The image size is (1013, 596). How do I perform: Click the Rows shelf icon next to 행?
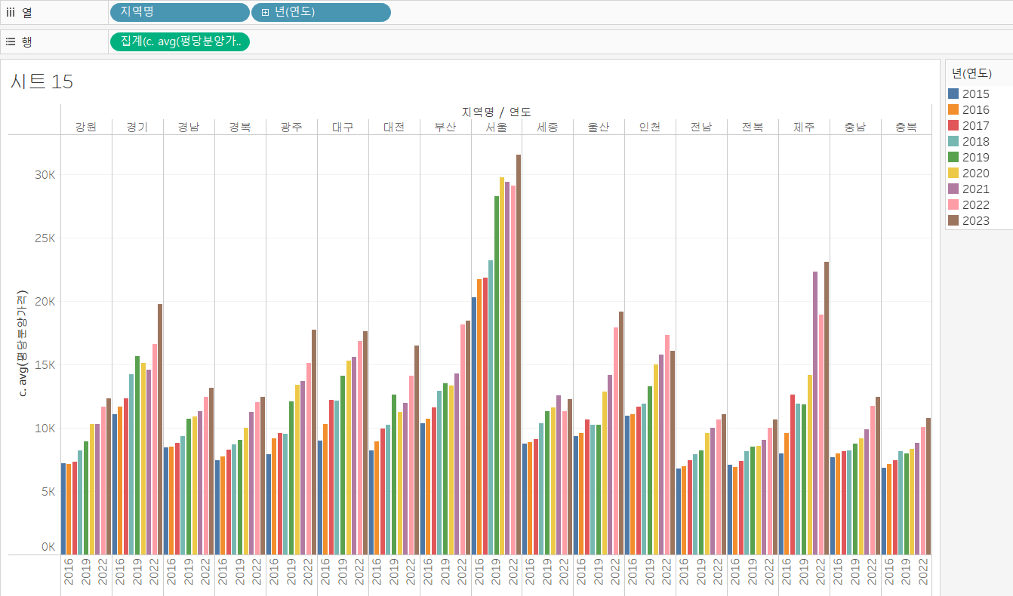pyautogui.click(x=11, y=41)
